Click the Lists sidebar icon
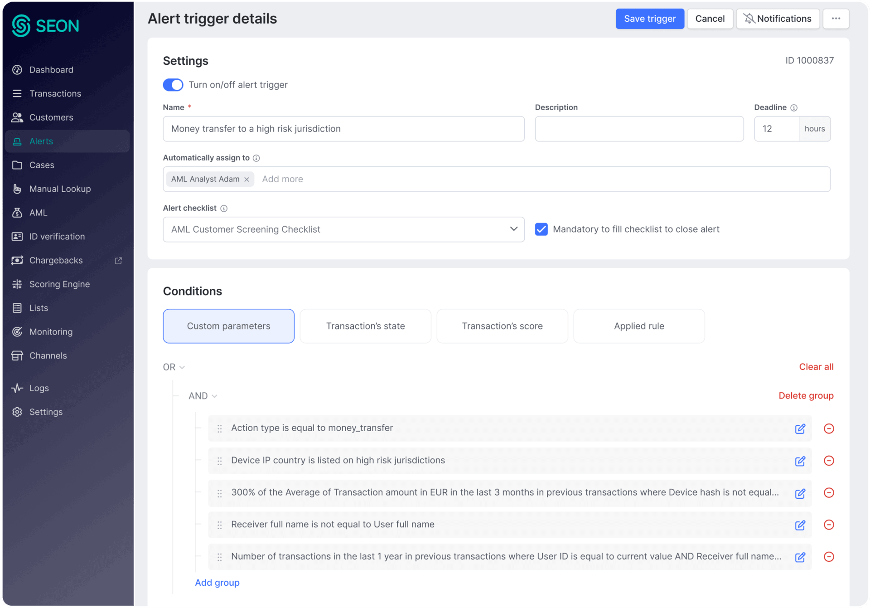 pyautogui.click(x=17, y=308)
